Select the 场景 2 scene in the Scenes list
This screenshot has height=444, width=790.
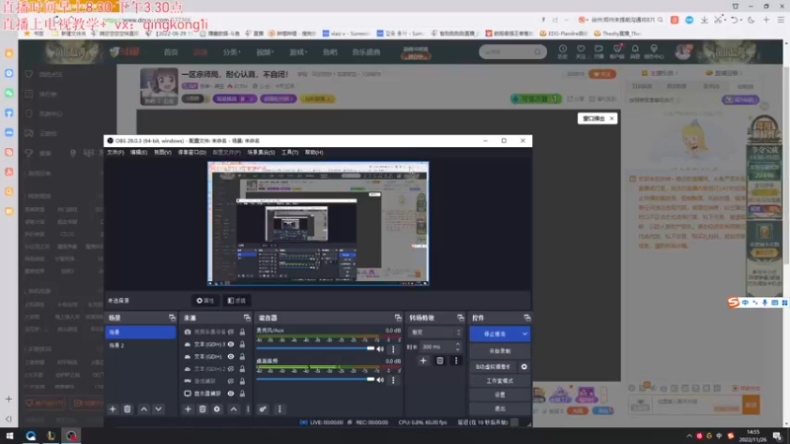pos(140,345)
